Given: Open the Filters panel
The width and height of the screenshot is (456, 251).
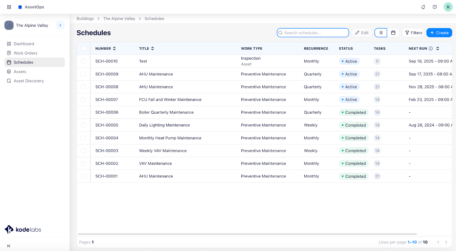Looking at the screenshot, I should pyautogui.click(x=413, y=33).
